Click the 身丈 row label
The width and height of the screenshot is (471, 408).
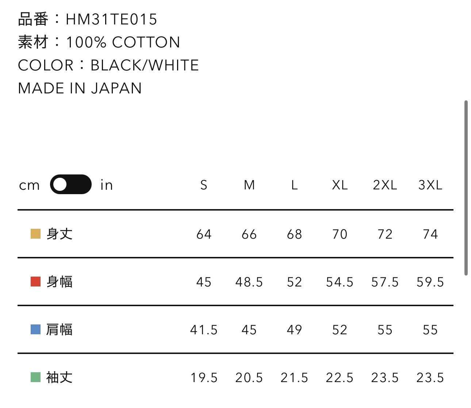click(60, 234)
